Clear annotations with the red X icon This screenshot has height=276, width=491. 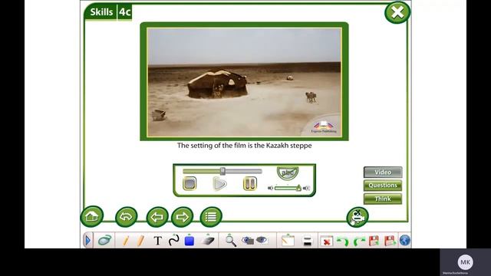tap(326, 241)
